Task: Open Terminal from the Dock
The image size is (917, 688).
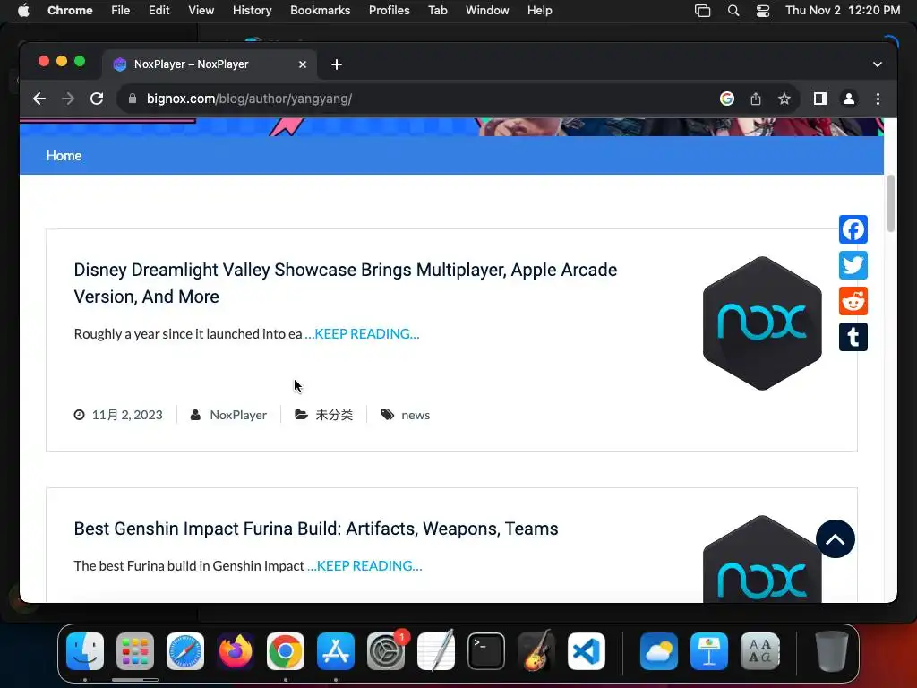Action: pyautogui.click(x=486, y=651)
